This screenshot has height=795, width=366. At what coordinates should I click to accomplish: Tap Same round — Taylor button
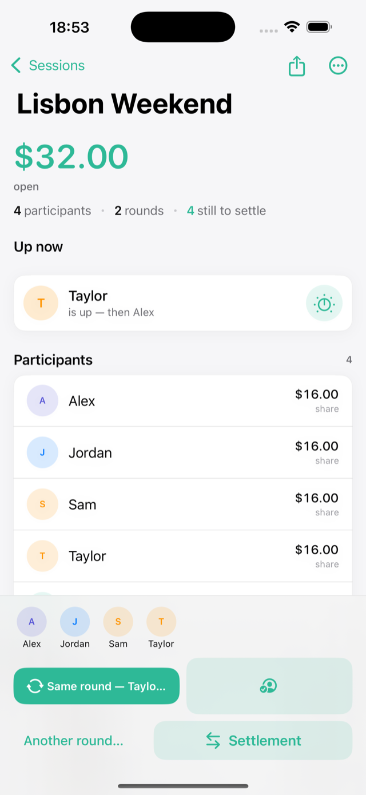(97, 686)
